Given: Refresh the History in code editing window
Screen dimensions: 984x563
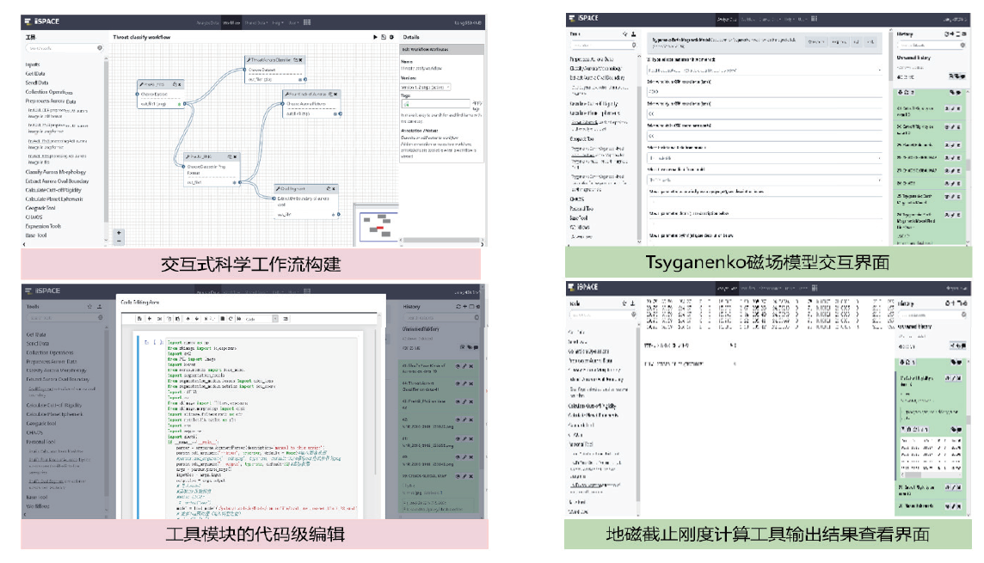Looking at the screenshot, I should pyautogui.click(x=458, y=307).
